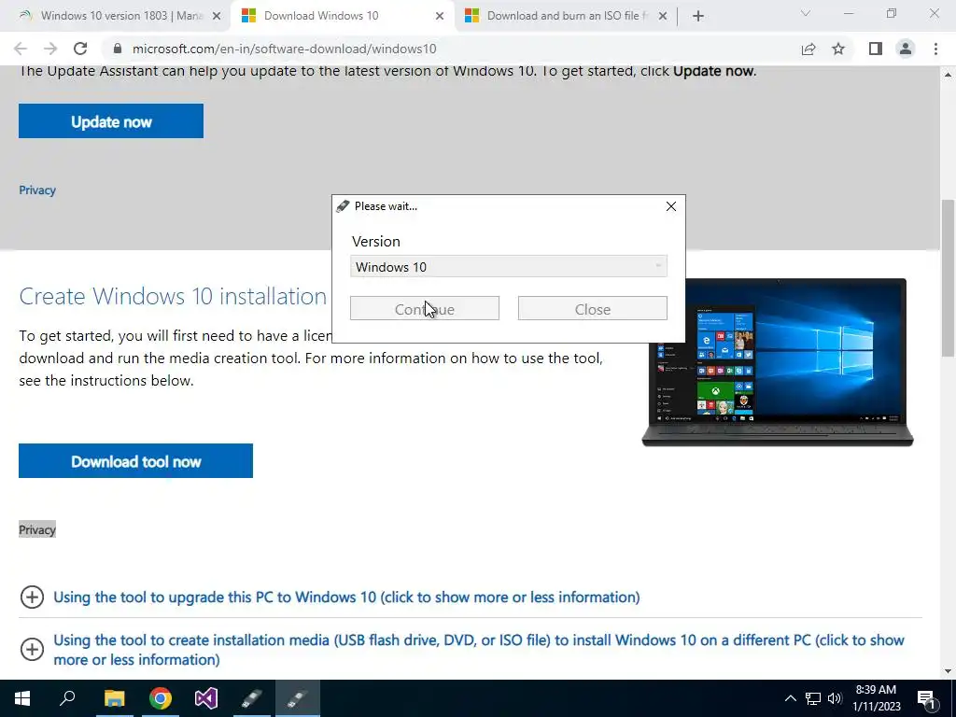Click the page vertical scrollbar thumb
956x717 pixels.
(x=948, y=277)
